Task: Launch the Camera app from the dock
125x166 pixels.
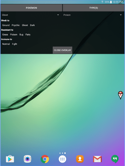Action: click(27, 159)
